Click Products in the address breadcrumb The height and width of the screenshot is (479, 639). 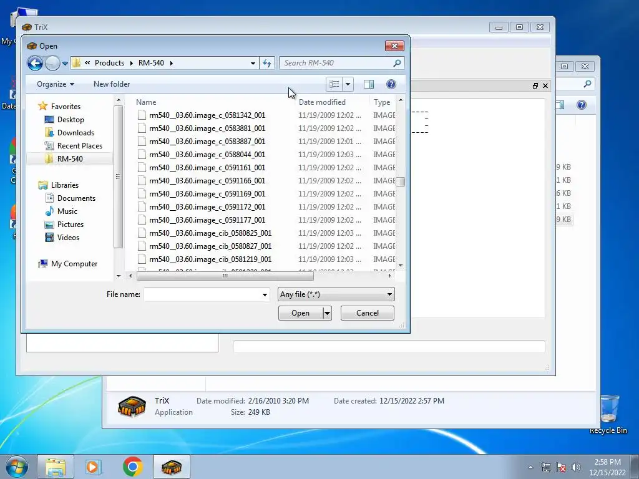pyautogui.click(x=109, y=63)
